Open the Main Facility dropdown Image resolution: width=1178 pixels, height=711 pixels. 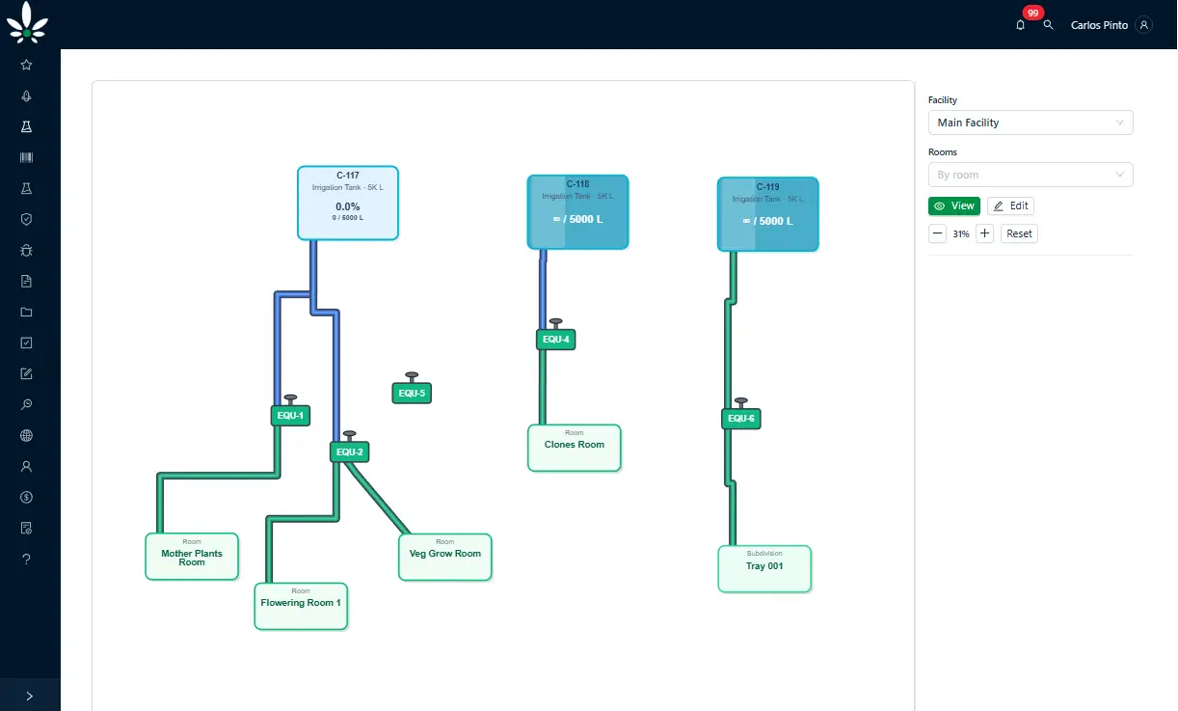[x=1031, y=123]
